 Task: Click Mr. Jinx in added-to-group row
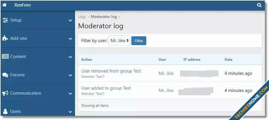166,91
